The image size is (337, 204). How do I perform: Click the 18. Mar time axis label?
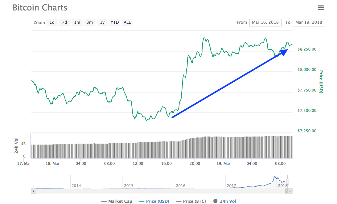point(52,163)
